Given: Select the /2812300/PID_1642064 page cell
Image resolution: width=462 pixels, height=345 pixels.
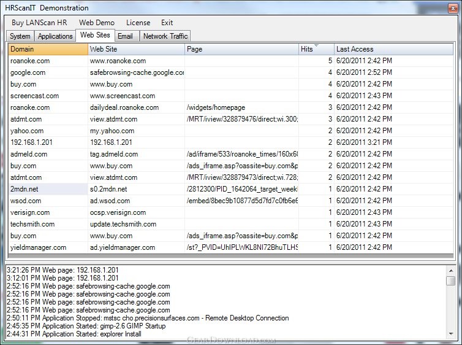Looking at the screenshot, I should pyautogui.click(x=241, y=189).
